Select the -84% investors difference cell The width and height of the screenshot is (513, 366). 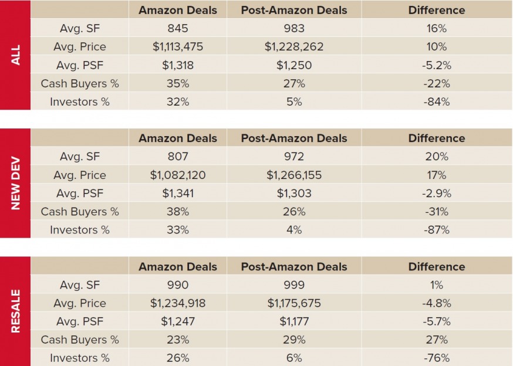pos(436,101)
